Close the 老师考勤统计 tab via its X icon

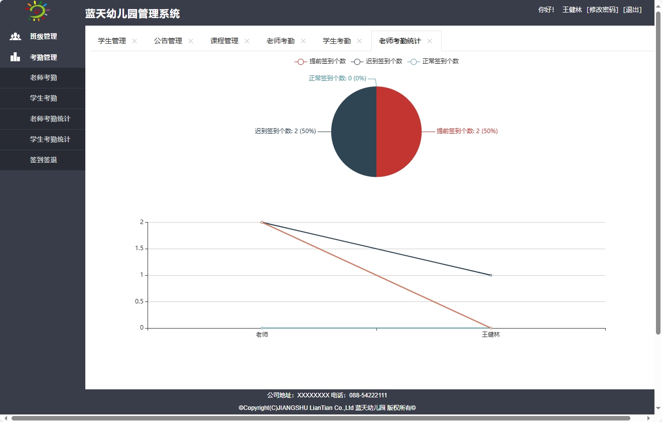click(430, 41)
